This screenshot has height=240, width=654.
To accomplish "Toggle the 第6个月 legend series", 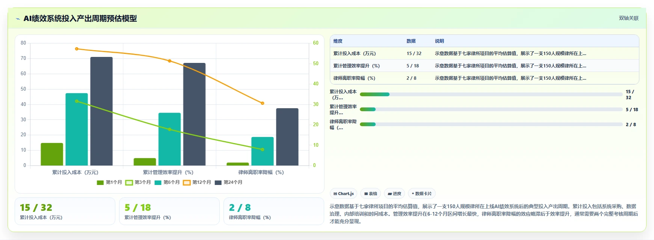I will (x=167, y=182).
